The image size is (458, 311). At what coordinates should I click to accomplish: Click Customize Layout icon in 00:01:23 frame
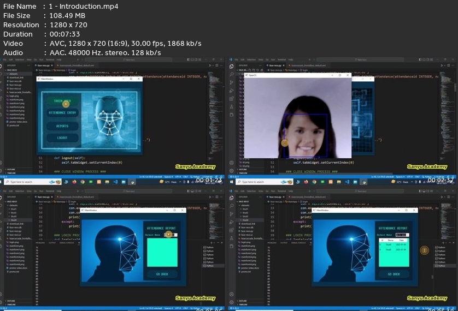point(200,60)
